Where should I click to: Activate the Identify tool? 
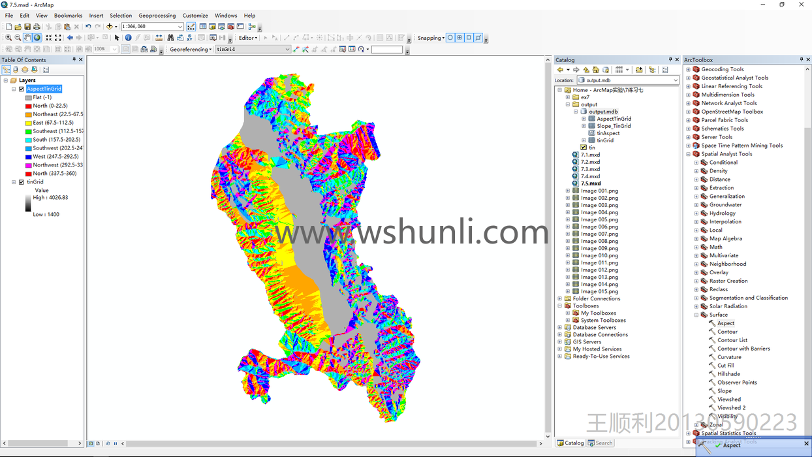point(128,38)
